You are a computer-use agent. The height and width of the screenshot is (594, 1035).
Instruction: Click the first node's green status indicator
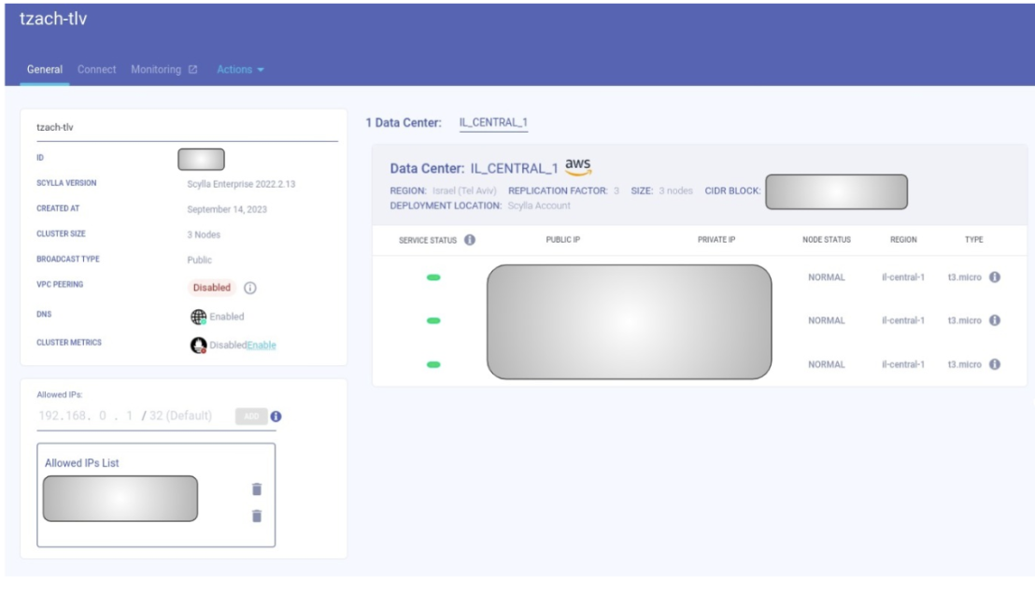pyautogui.click(x=433, y=278)
